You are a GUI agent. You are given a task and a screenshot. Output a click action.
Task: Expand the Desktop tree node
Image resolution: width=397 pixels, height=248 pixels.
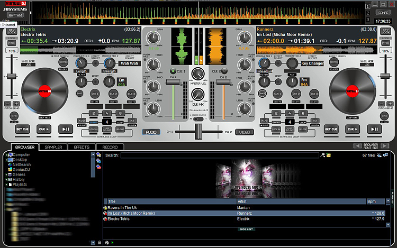[x=6, y=160]
